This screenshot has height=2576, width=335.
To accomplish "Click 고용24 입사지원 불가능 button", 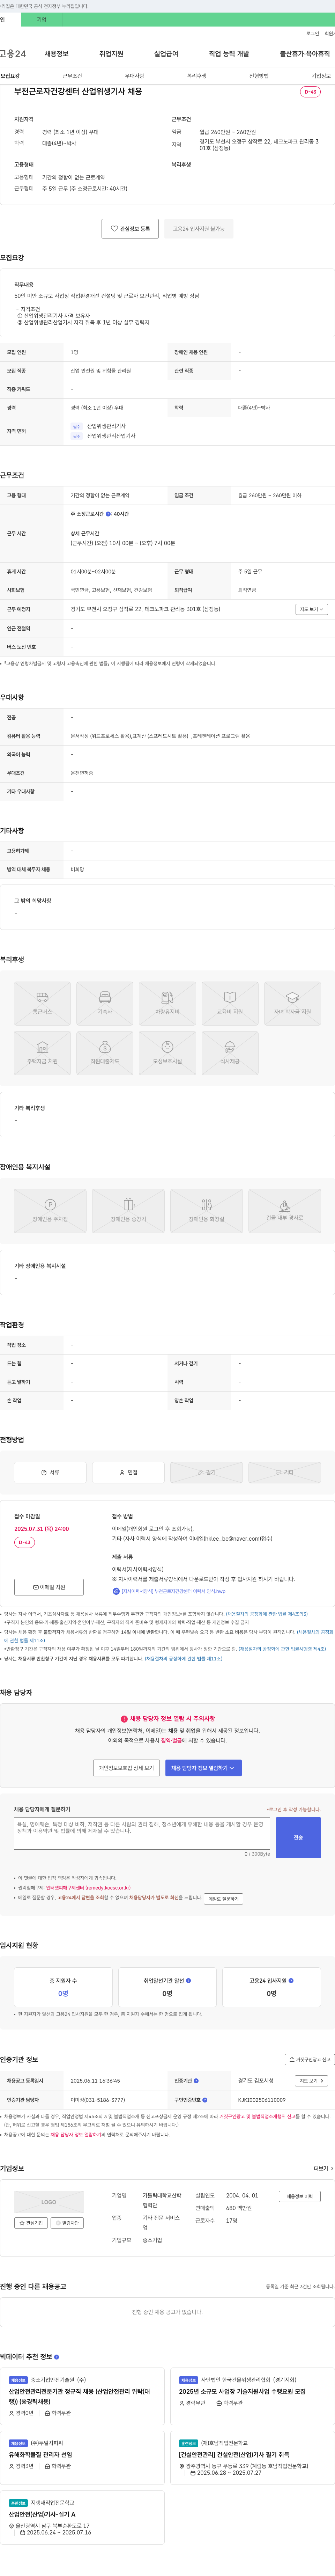I will (x=199, y=229).
